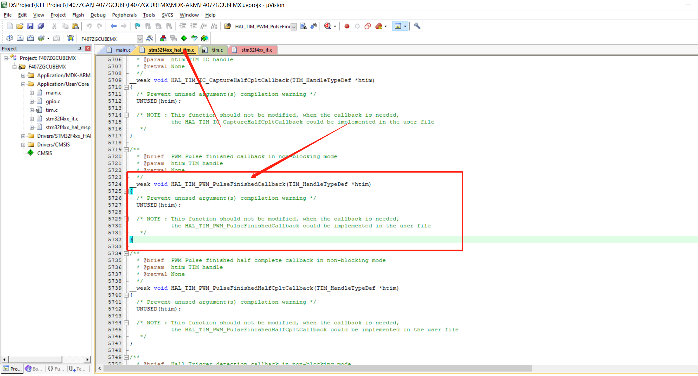Collapse the Application/User/Core group

[23, 84]
